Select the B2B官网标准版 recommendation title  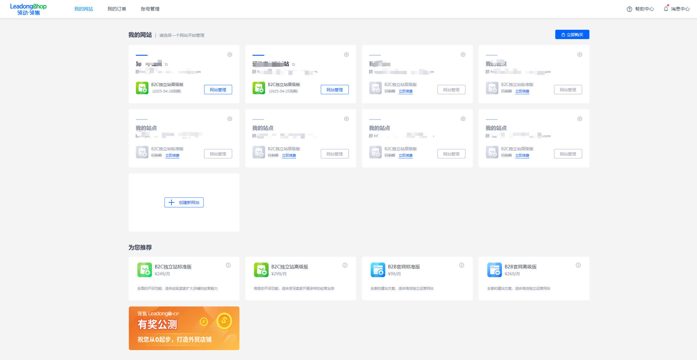point(404,267)
